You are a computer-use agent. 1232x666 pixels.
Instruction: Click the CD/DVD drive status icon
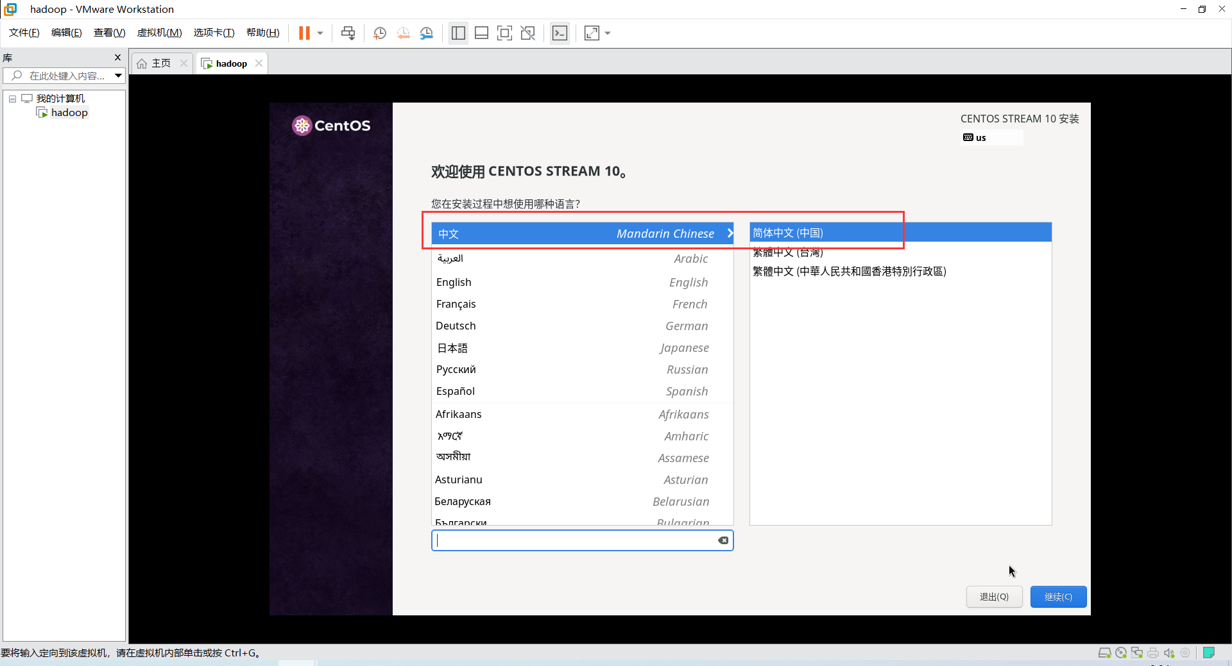[x=1121, y=653]
